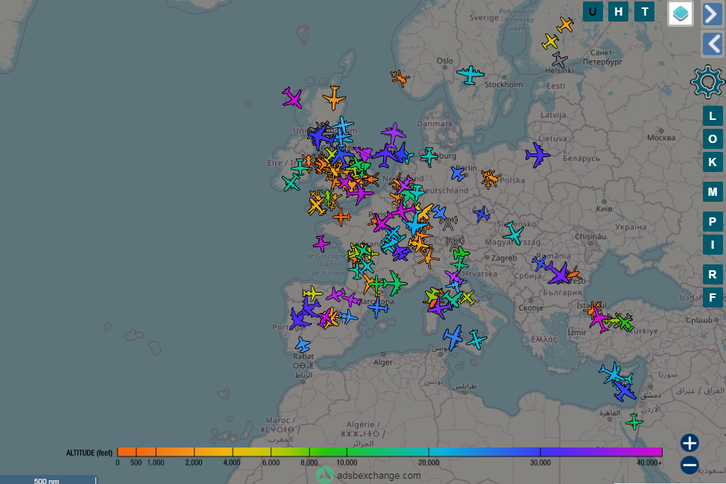Select the teal aircraft near Hamburg
The image size is (726, 484).
coord(429,156)
